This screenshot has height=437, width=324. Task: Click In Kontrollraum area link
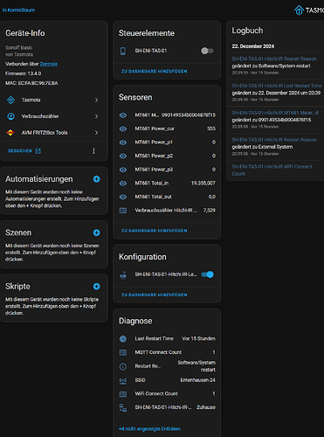click(18, 10)
